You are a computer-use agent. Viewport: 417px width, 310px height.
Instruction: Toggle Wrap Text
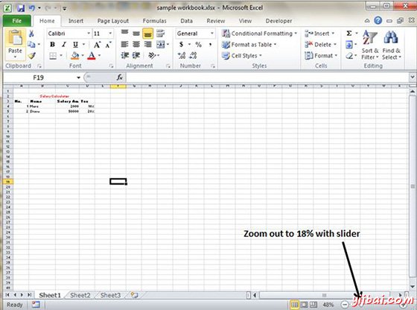coord(160,34)
